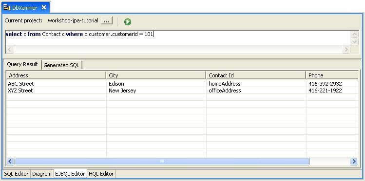Click the results table left scroll arrow
365x181 pixels.
coord(10,161)
